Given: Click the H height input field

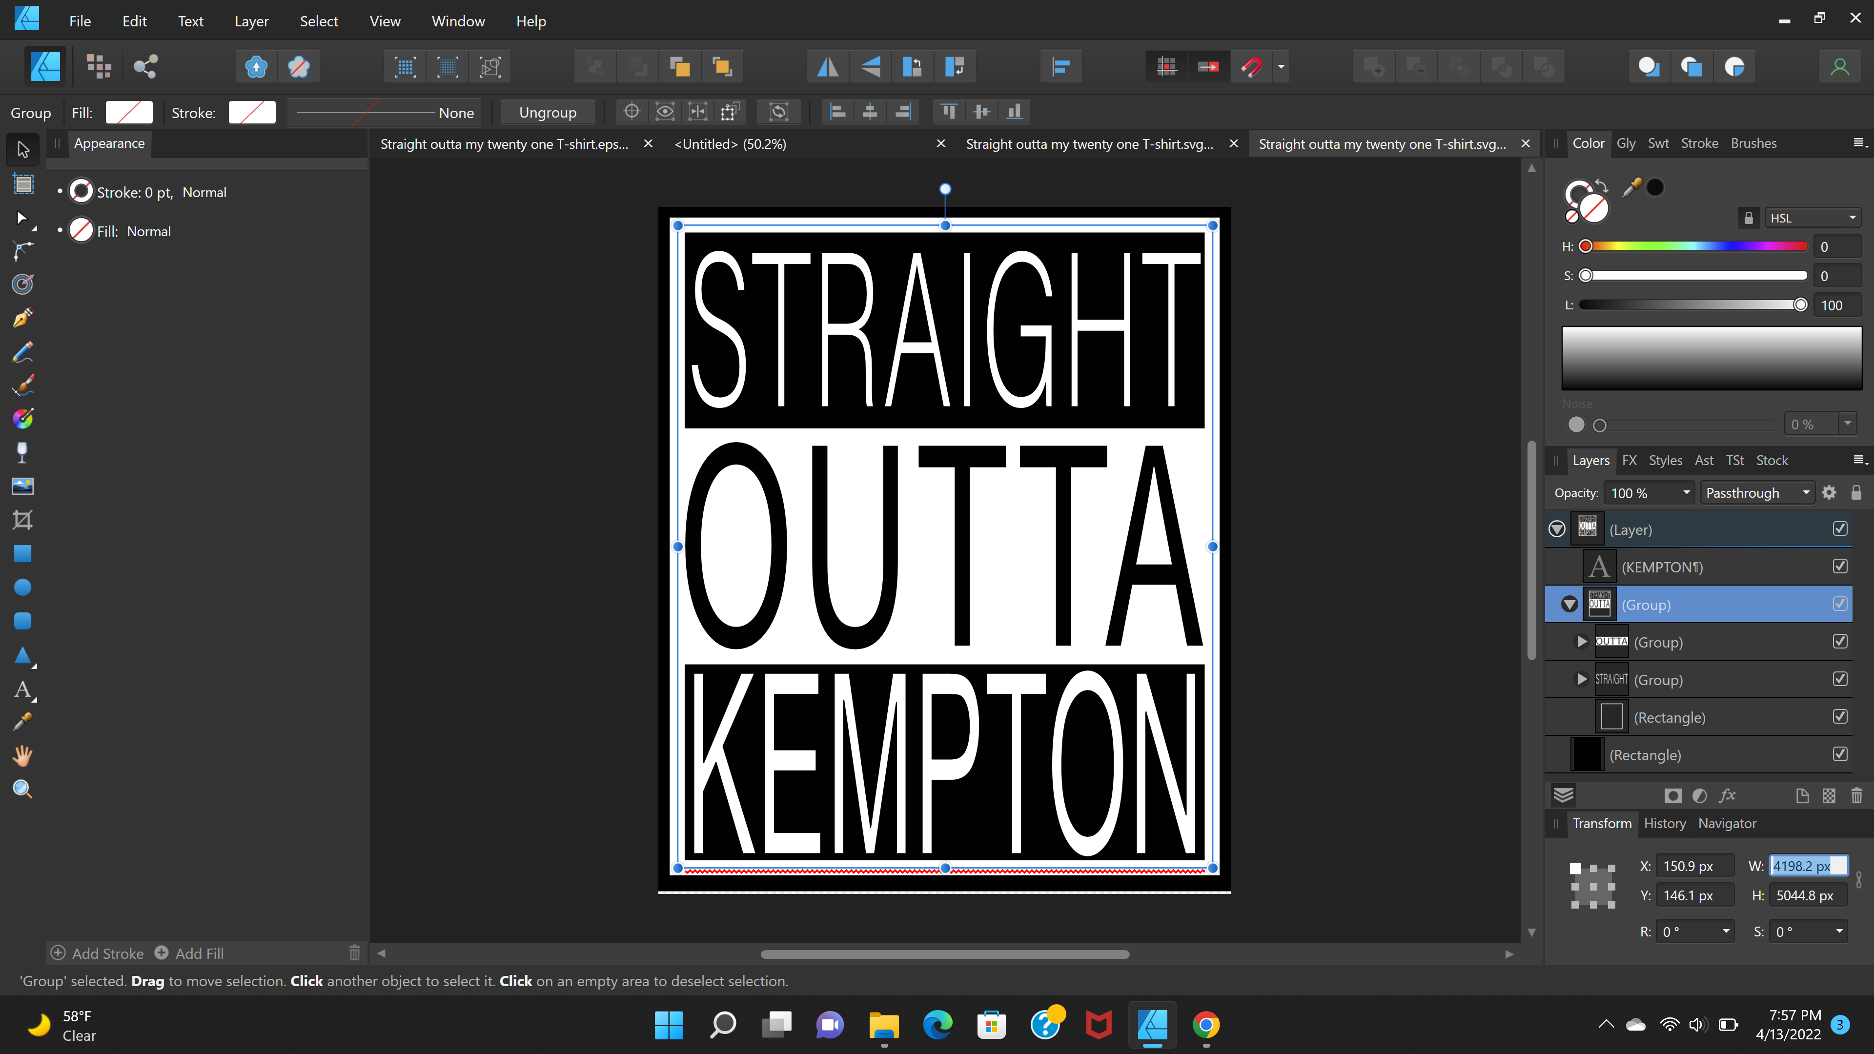Looking at the screenshot, I should [1808, 895].
